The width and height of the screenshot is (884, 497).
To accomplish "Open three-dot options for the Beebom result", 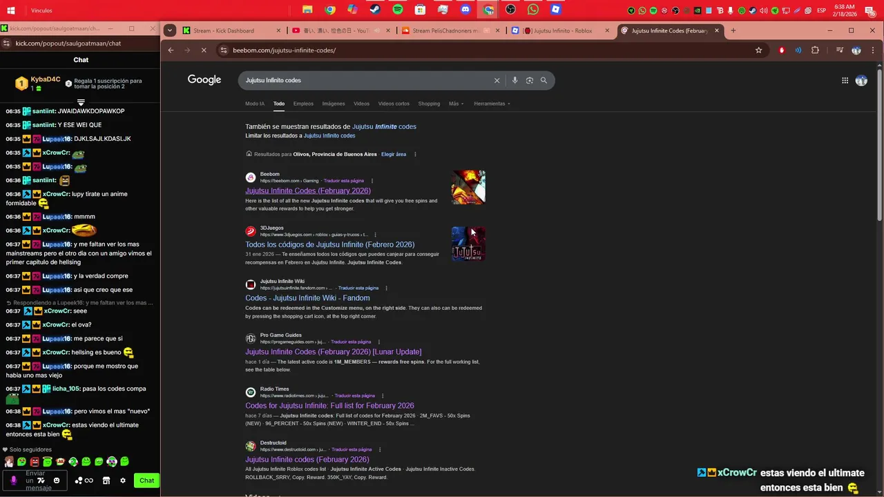I will (372, 181).
